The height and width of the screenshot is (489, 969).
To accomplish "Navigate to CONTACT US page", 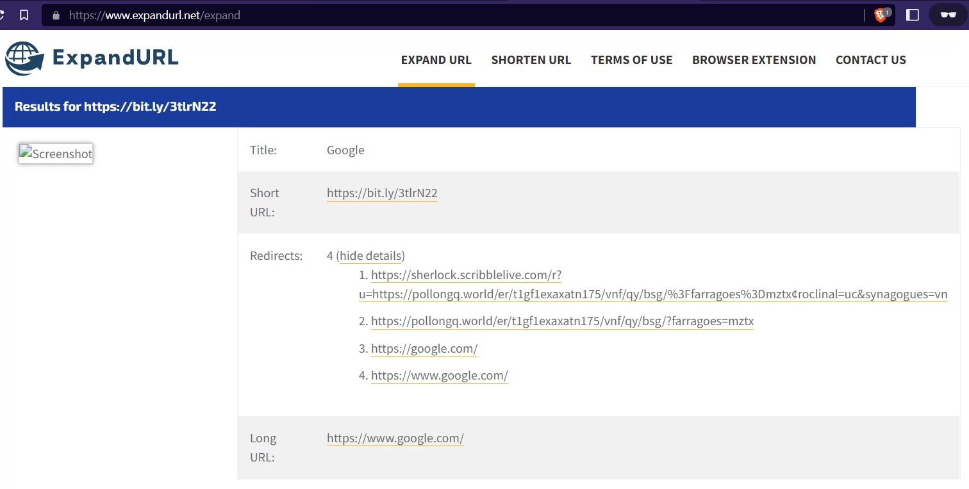I will [870, 60].
